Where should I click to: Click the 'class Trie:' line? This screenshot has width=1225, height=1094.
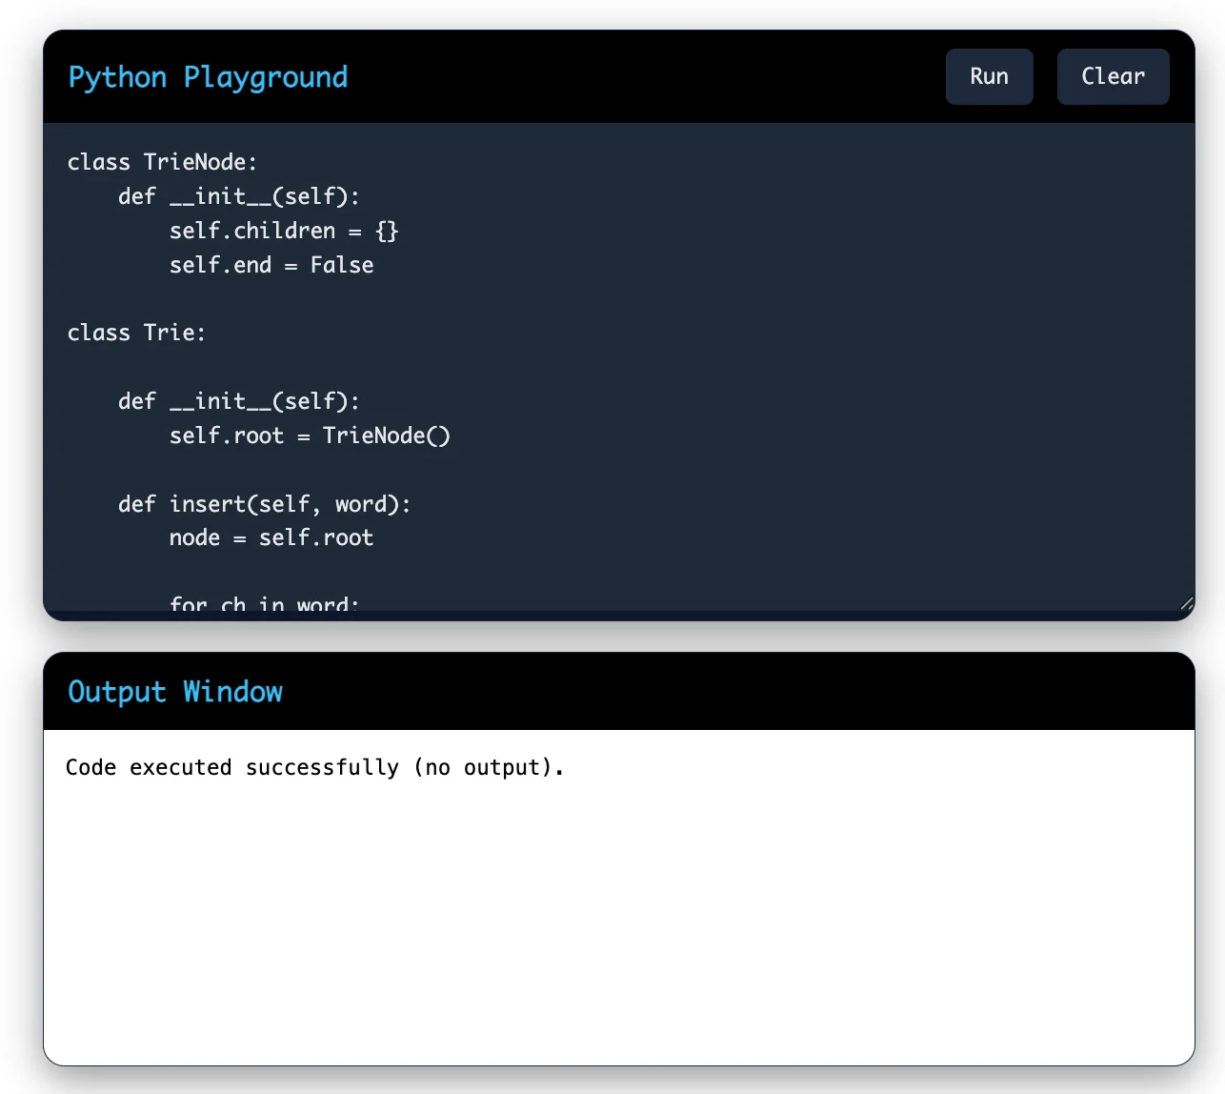(136, 333)
